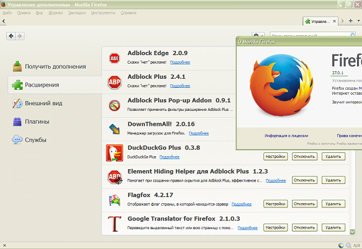Click the Firefox logo in About dialog
Image resolution: width=362 pixels, height=249 pixels.
[x=281, y=85]
